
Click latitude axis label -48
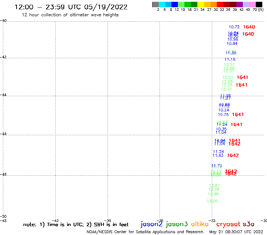click(x=3, y=174)
